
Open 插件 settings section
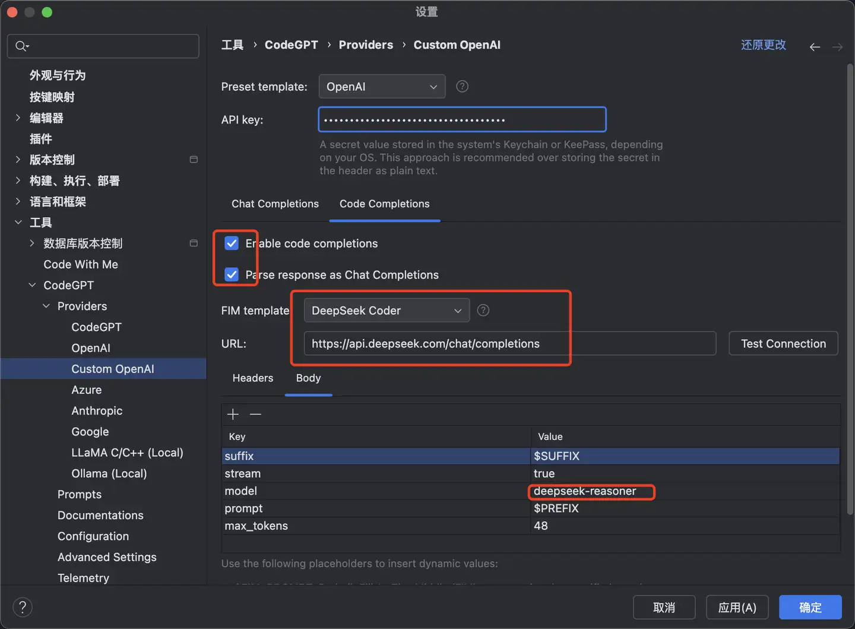(41, 139)
